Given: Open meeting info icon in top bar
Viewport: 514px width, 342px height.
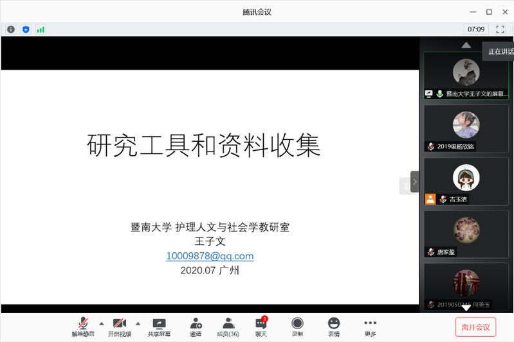Looking at the screenshot, I should click(11, 30).
